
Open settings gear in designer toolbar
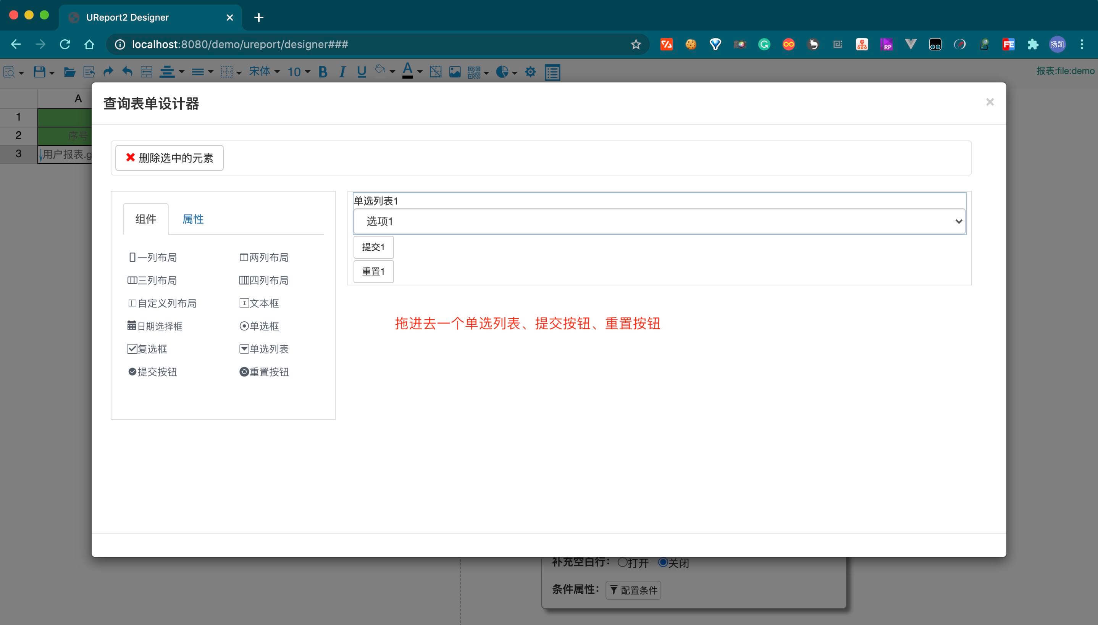[x=530, y=72]
